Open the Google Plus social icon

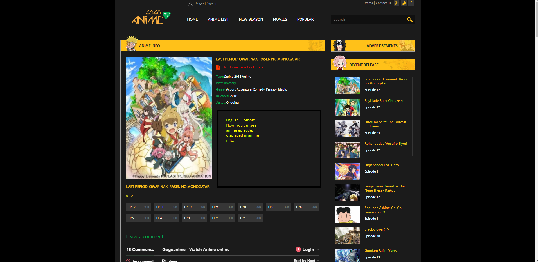pos(396,3)
